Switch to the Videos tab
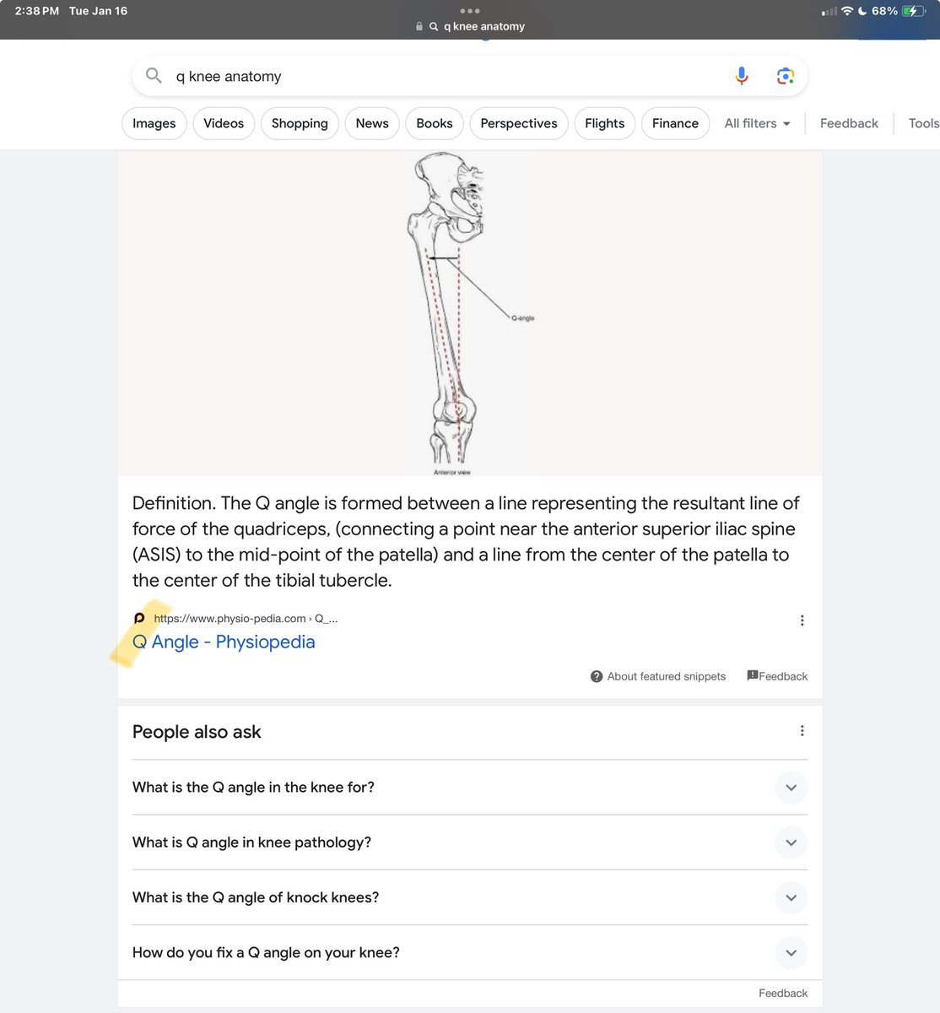Viewport: 940px width, 1013px height. click(224, 123)
